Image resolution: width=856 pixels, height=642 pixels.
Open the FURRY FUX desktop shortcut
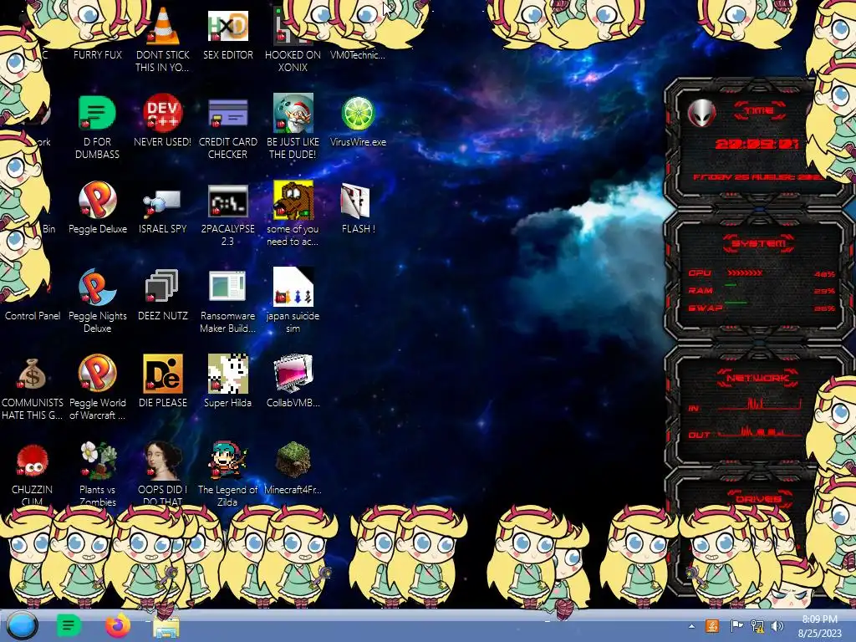pyautogui.click(x=97, y=54)
